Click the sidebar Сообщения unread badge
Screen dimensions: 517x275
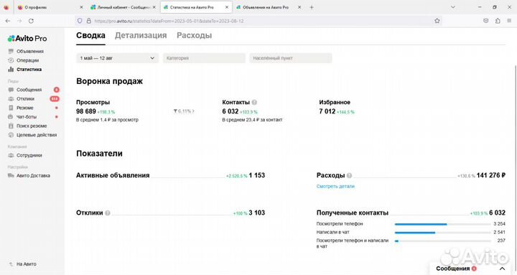[57, 90]
